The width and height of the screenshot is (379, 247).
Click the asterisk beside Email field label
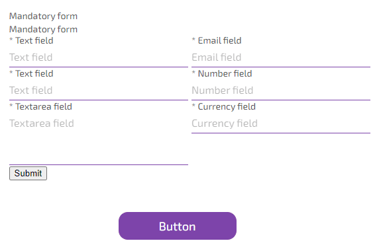coord(193,39)
